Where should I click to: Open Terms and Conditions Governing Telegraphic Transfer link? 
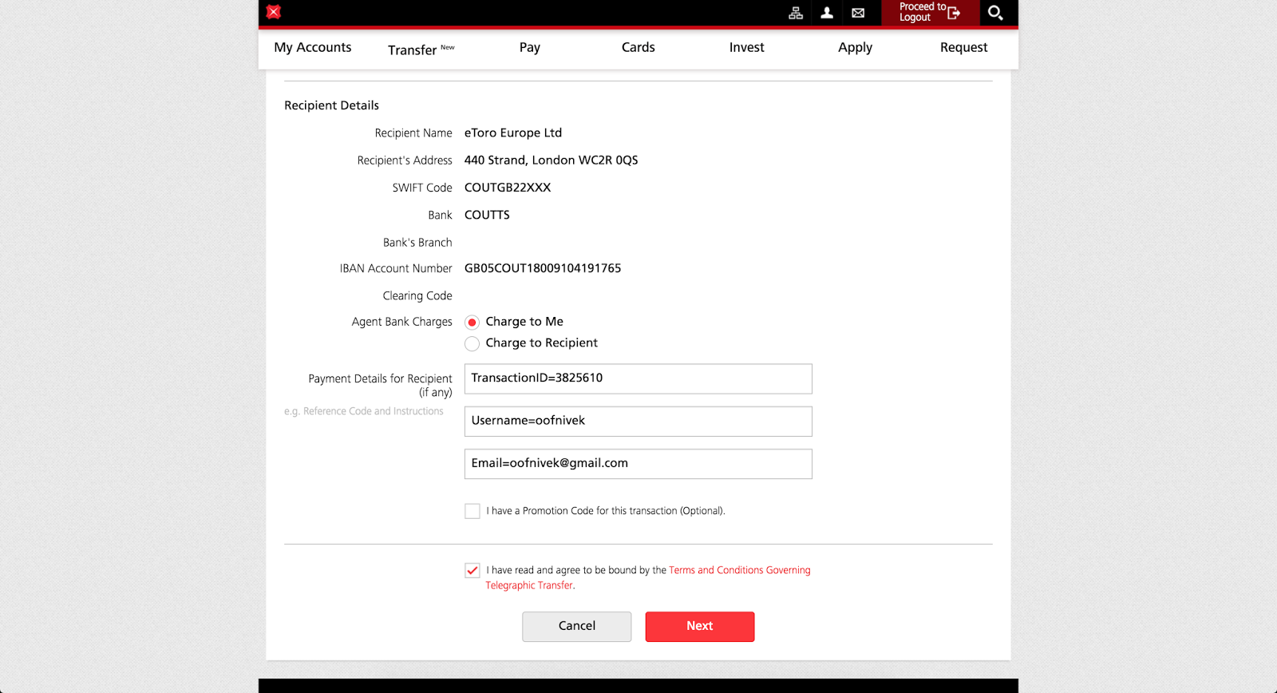point(648,578)
